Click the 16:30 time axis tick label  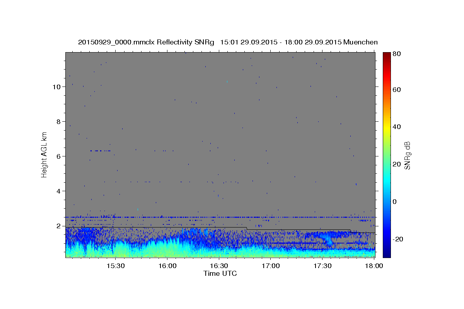(x=219, y=266)
